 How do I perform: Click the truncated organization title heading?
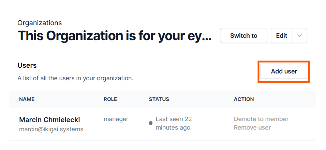[x=114, y=36]
